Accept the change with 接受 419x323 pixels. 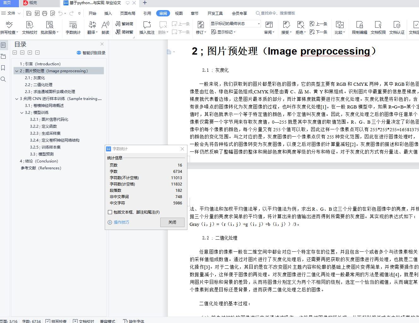coord(286,27)
